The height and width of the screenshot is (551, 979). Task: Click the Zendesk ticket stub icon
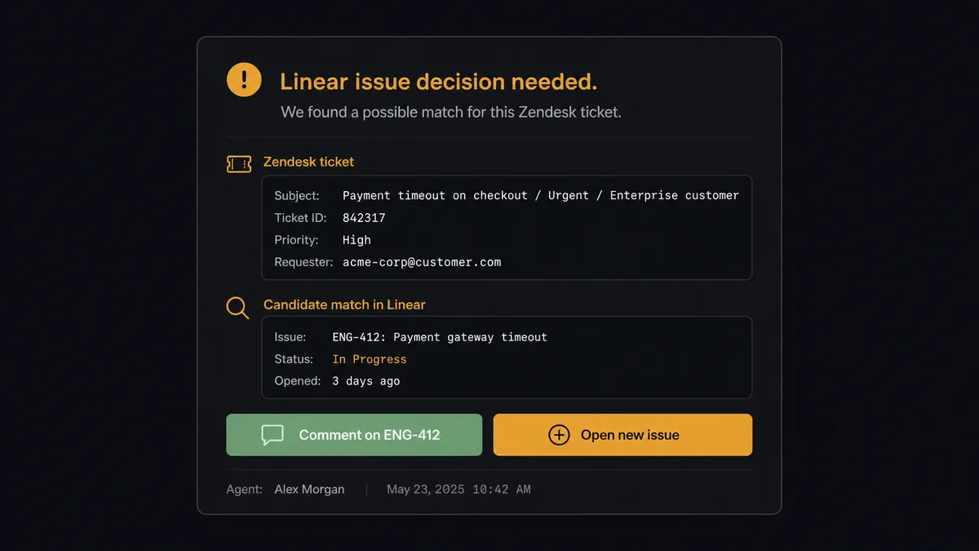238,164
